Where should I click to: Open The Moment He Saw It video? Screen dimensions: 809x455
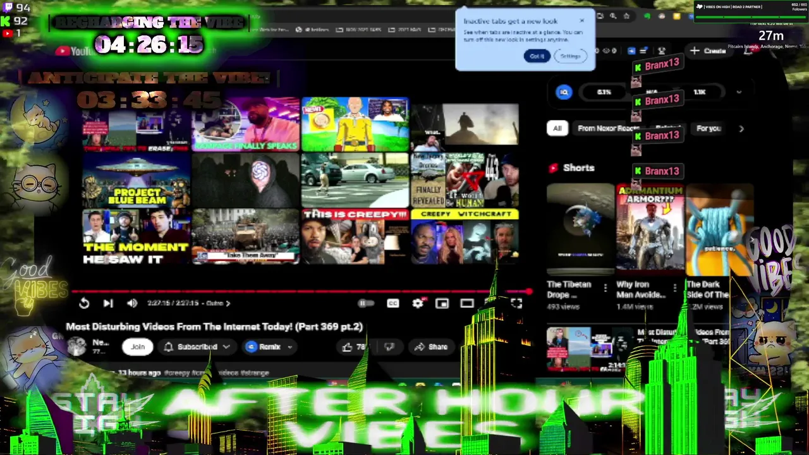[137, 236]
